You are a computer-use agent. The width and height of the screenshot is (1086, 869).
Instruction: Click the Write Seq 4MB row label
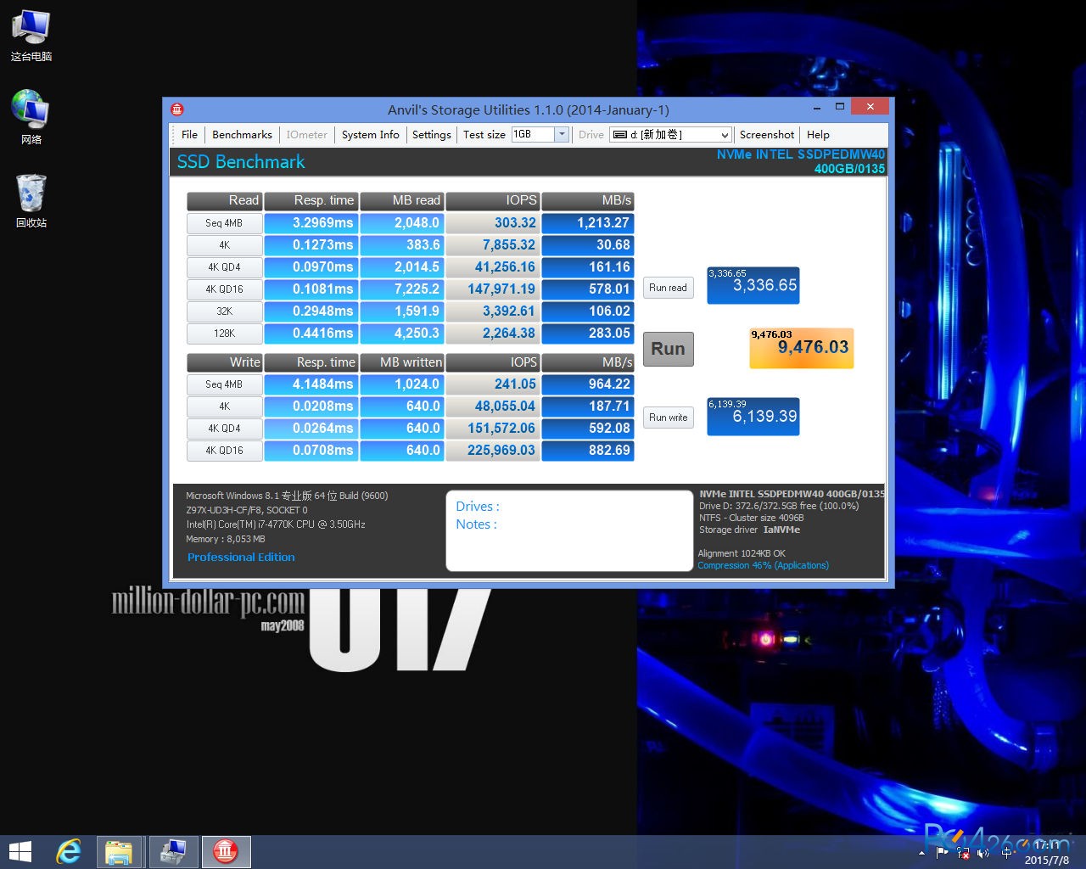click(224, 384)
